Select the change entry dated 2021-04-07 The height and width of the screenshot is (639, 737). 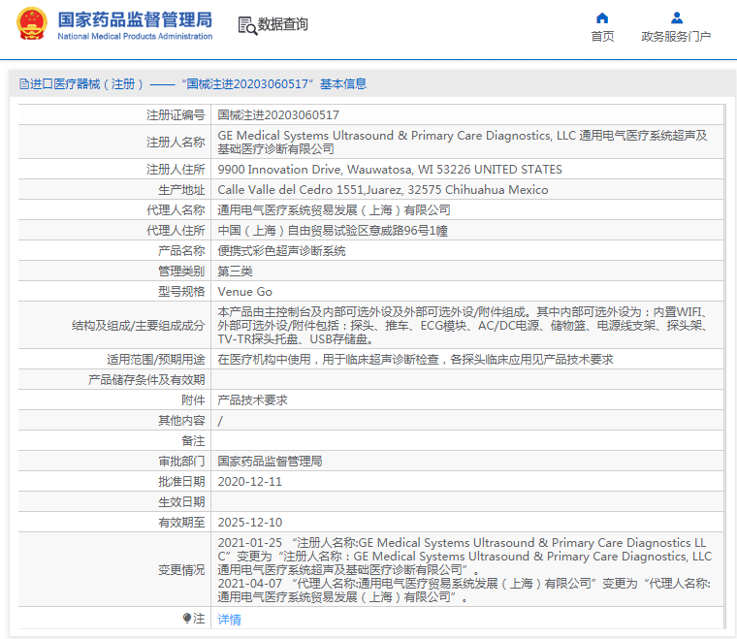coord(465,591)
